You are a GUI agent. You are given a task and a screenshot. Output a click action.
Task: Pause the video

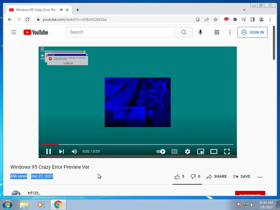pyautogui.click(x=48, y=151)
